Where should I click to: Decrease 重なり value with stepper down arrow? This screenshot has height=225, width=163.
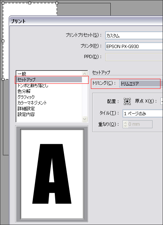click(x=125, y=126)
